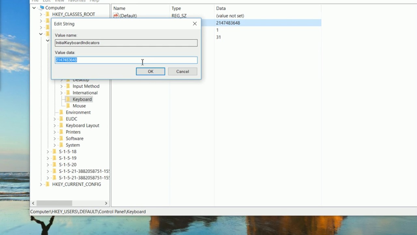The image size is (417, 235).
Task: Click the Value data input field
Action: pos(126,60)
